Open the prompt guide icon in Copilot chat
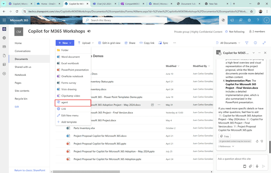The width and height of the screenshot is (271, 173). tap(245, 166)
